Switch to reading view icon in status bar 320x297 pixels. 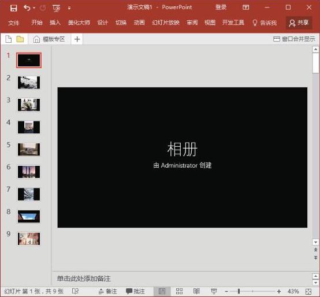coord(196,291)
